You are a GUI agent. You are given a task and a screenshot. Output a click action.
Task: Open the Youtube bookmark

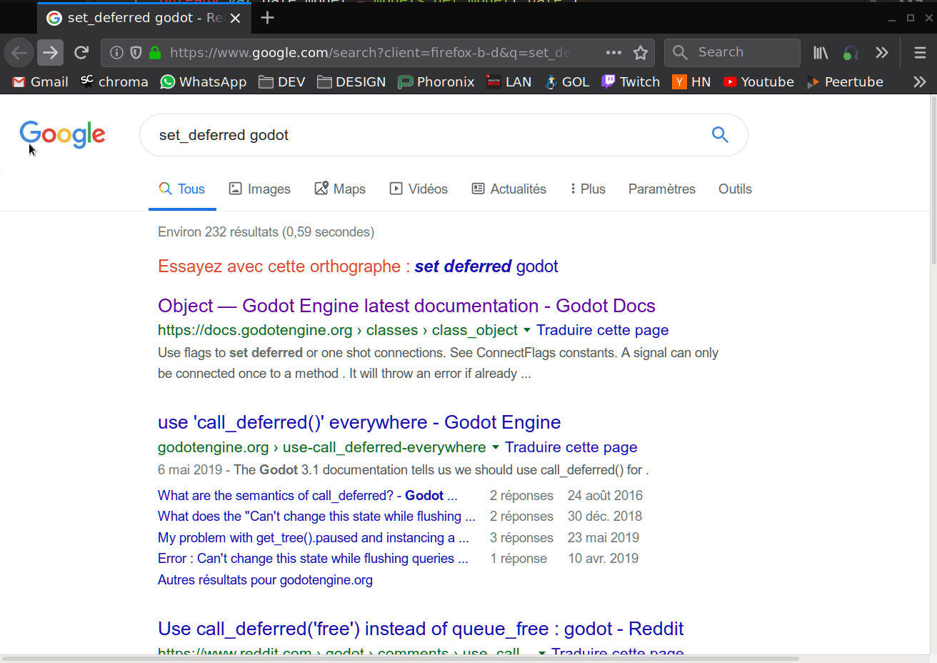point(758,81)
